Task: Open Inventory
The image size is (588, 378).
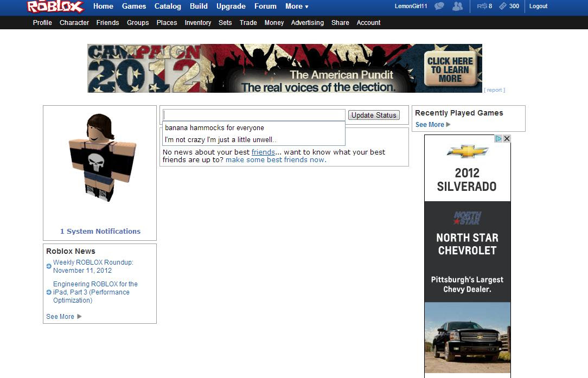Action: click(197, 22)
